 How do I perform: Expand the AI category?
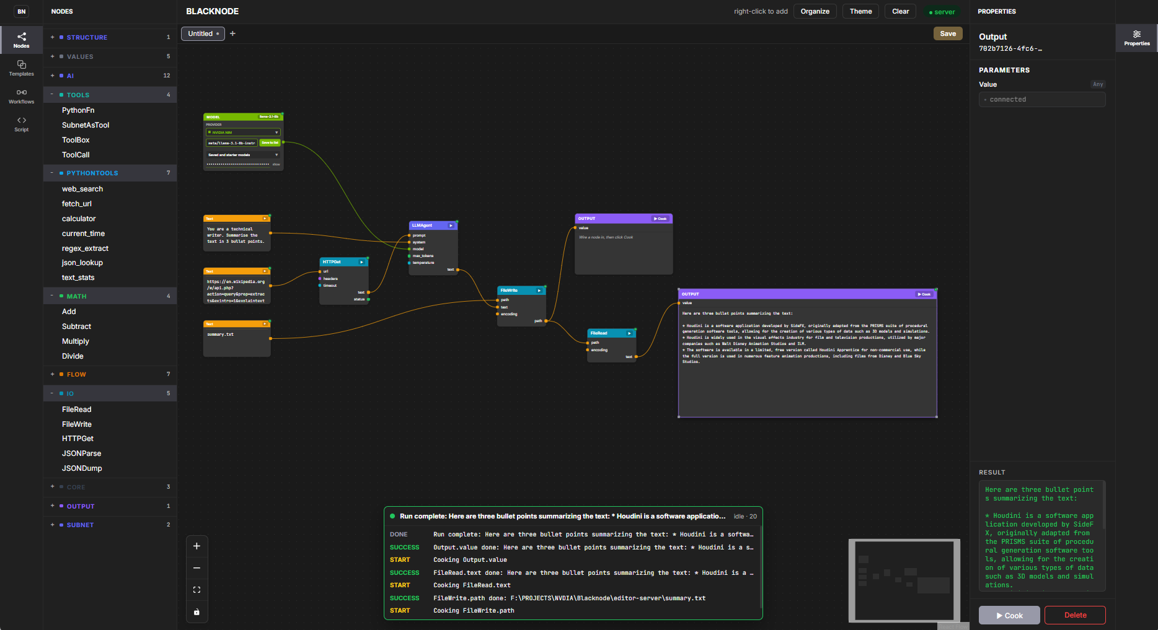pyautogui.click(x=110, y=76)
